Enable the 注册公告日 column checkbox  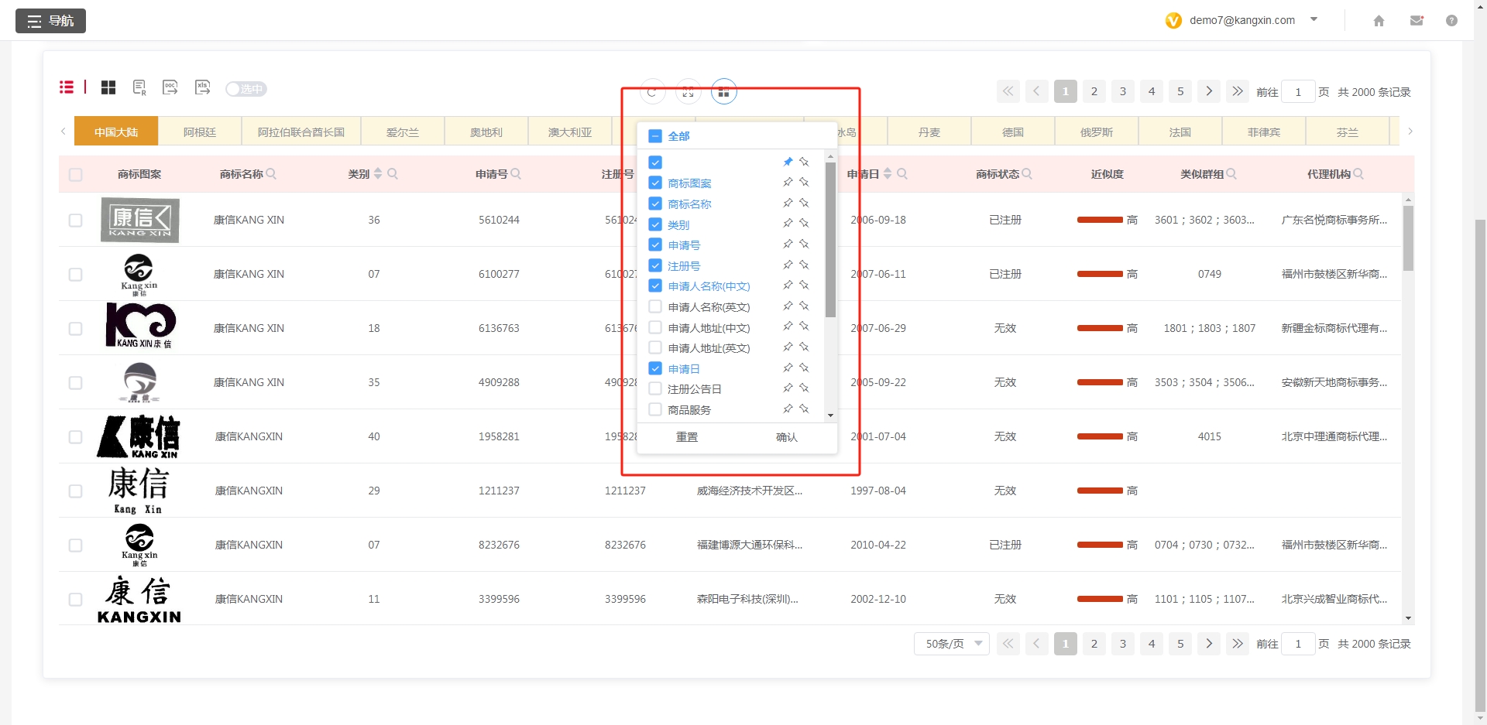654,388
